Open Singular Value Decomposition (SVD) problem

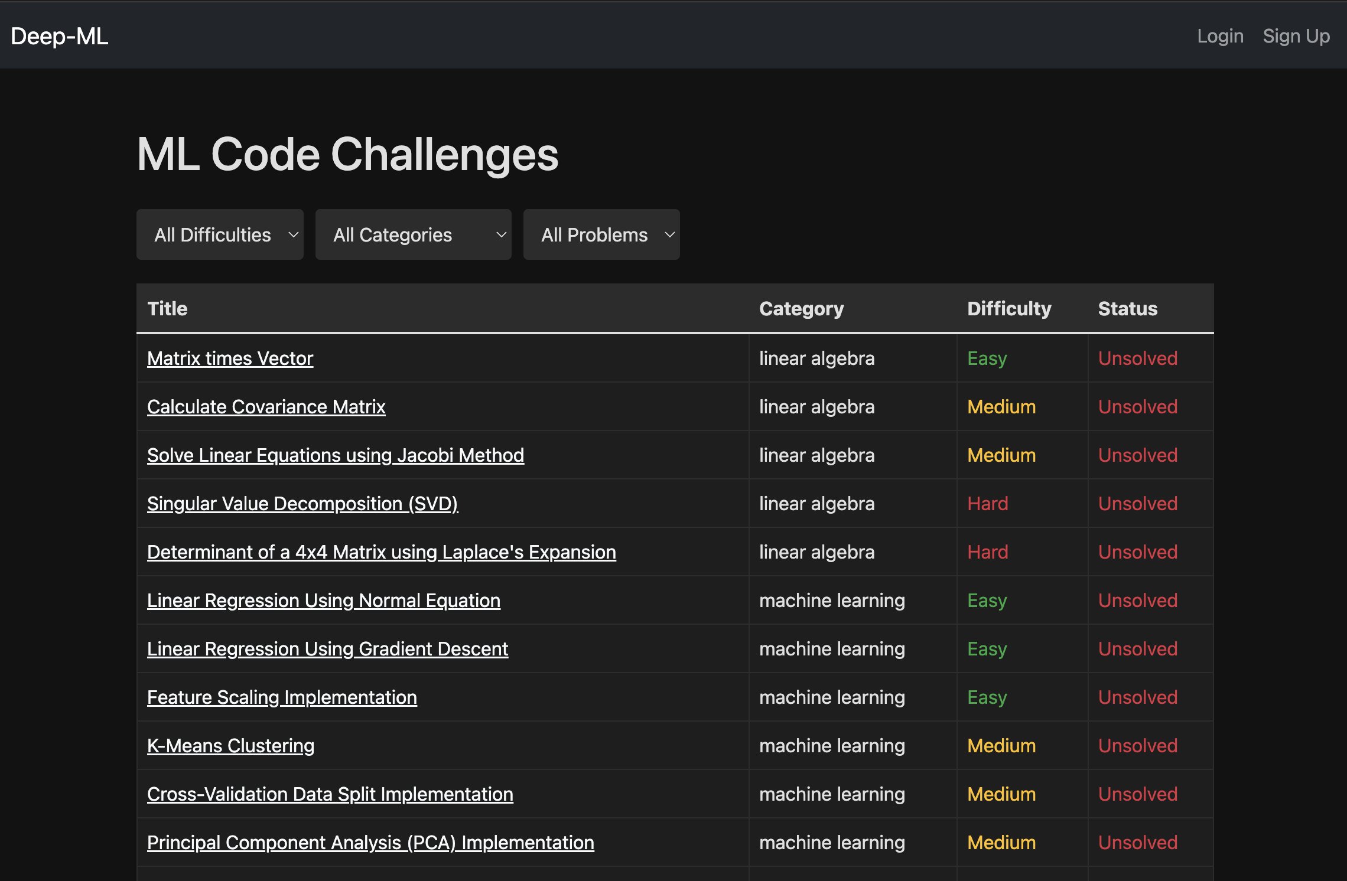[302, 504]
